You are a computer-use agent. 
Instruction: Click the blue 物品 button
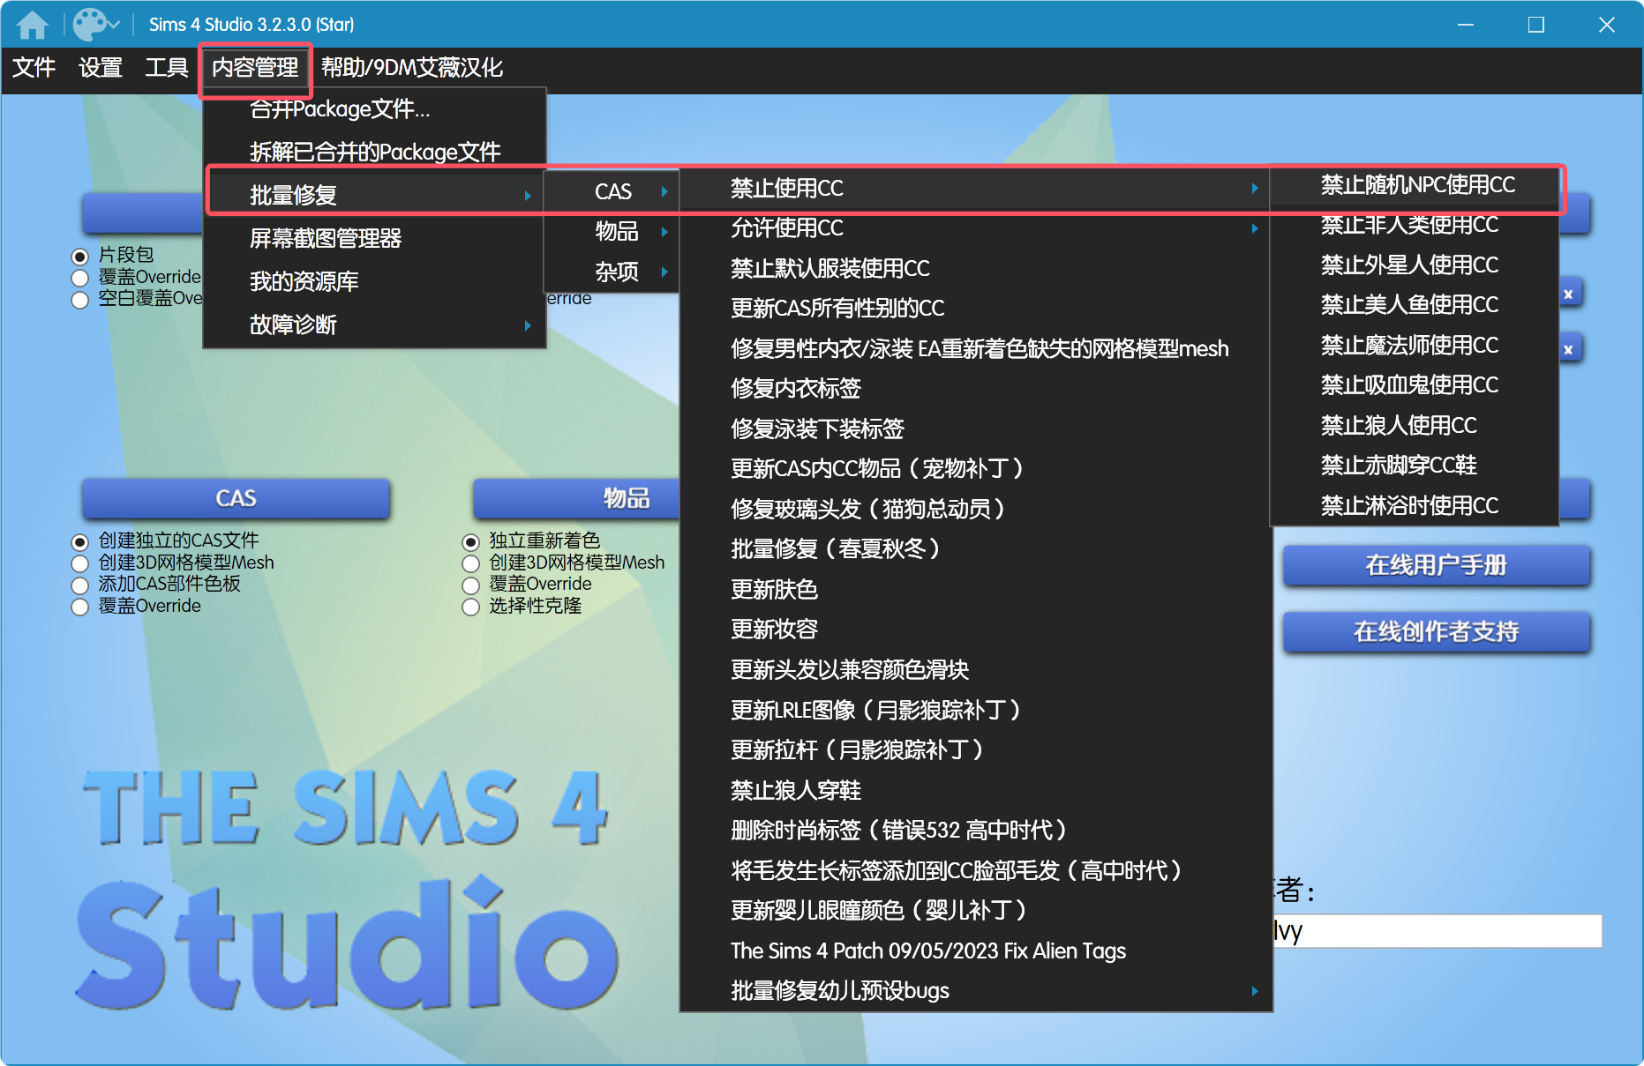point(576,498)
